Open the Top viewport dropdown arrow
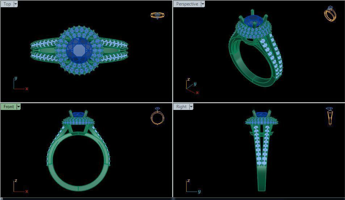This screenshot has height=200, width=345. [16, 4]
